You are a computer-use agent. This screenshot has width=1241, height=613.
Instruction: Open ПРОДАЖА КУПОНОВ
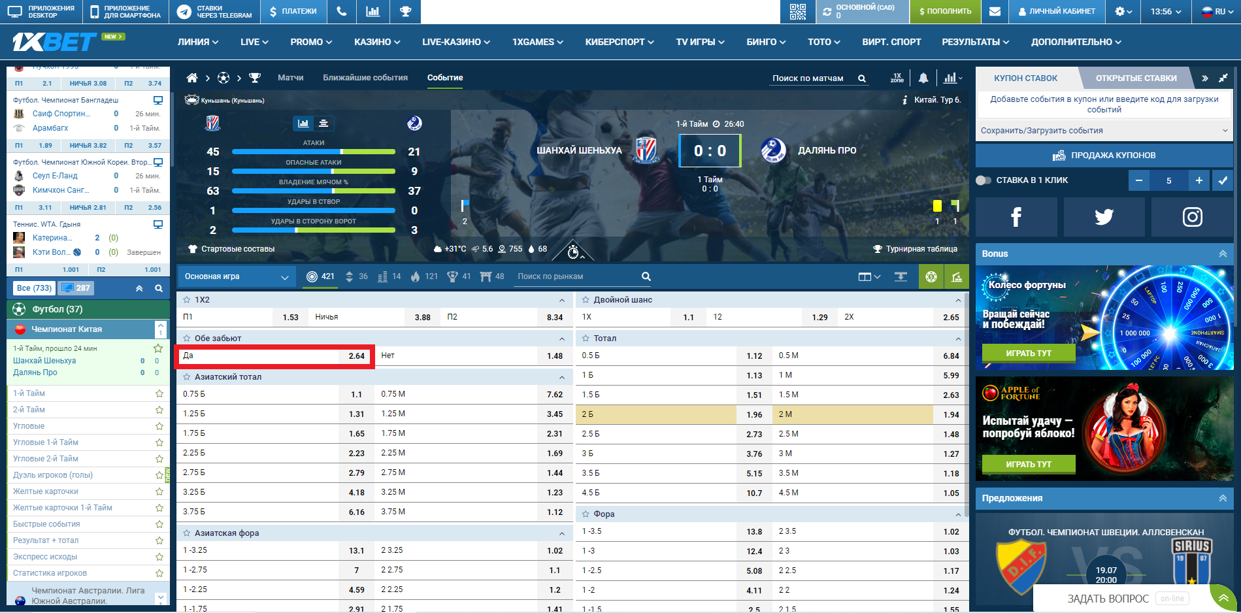(1104, 156)
